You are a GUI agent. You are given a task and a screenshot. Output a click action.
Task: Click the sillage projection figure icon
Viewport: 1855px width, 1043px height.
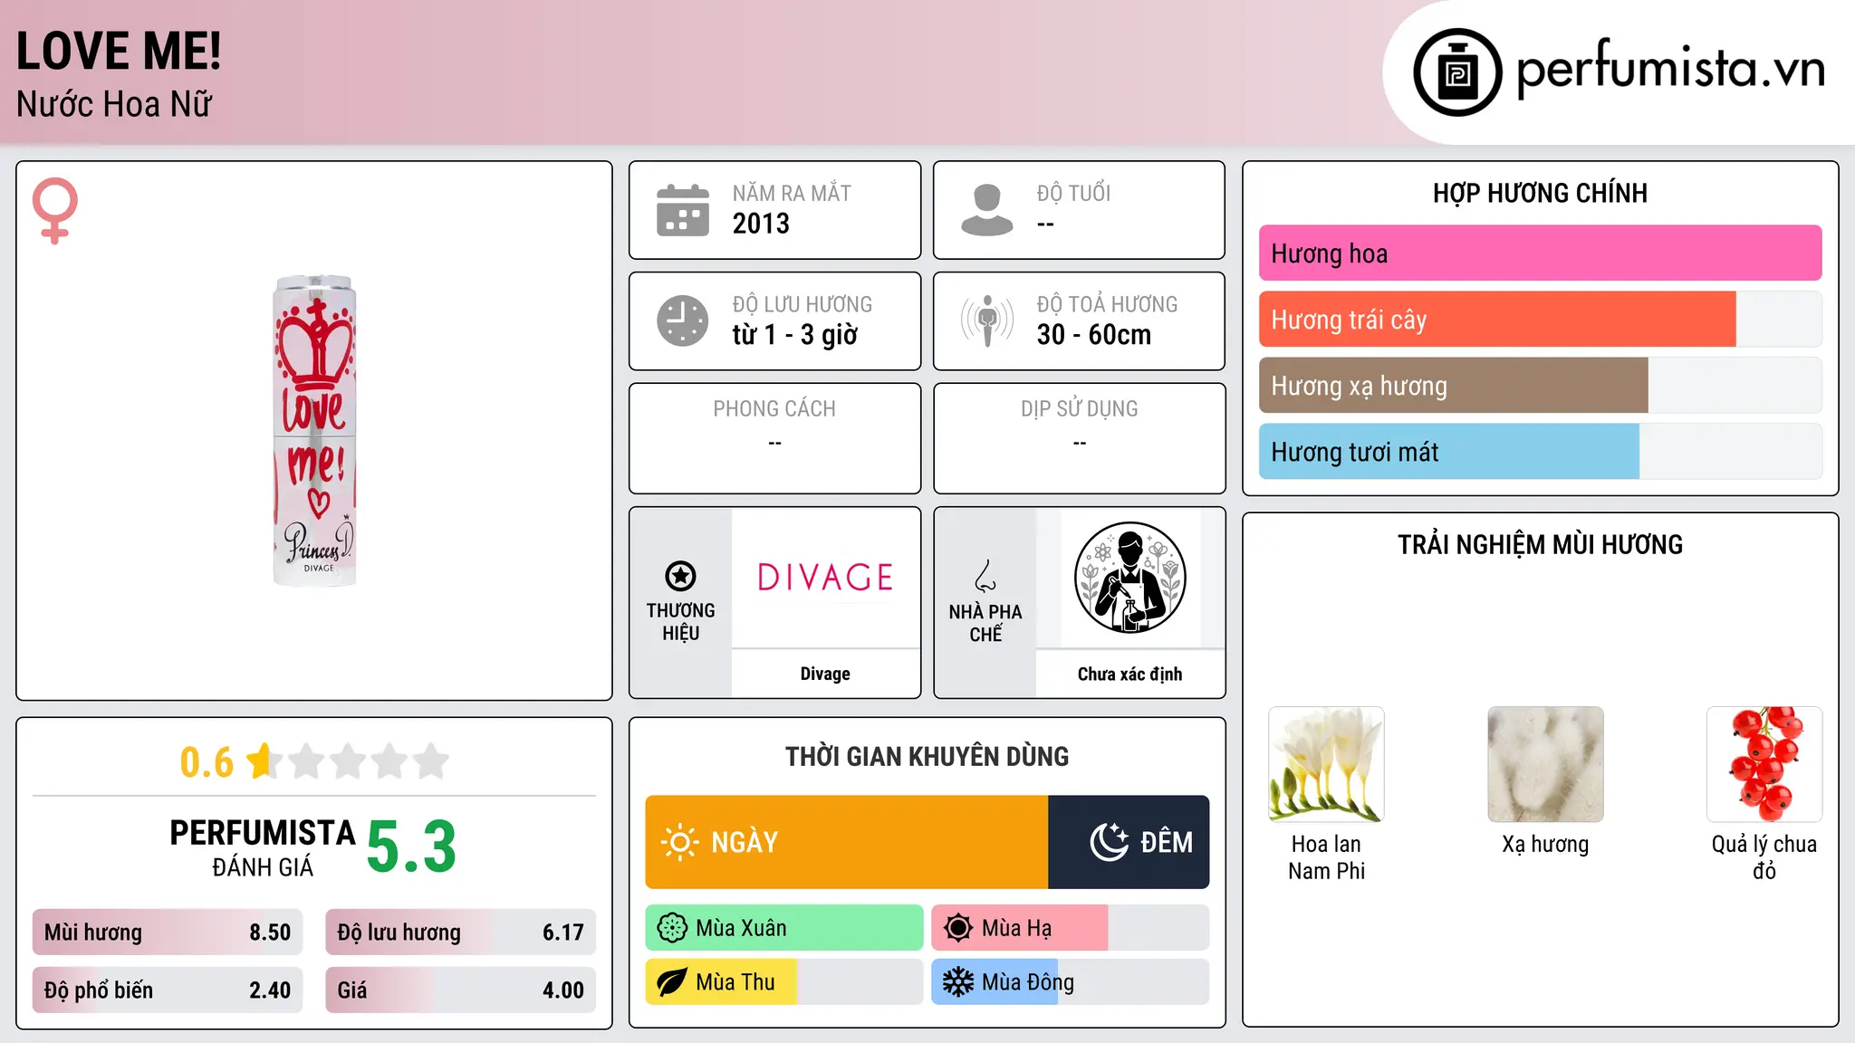point(986,321)
